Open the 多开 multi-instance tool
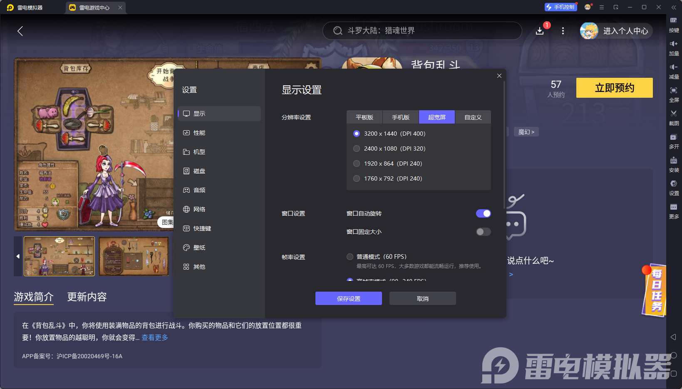 click(x=674, y=141)
